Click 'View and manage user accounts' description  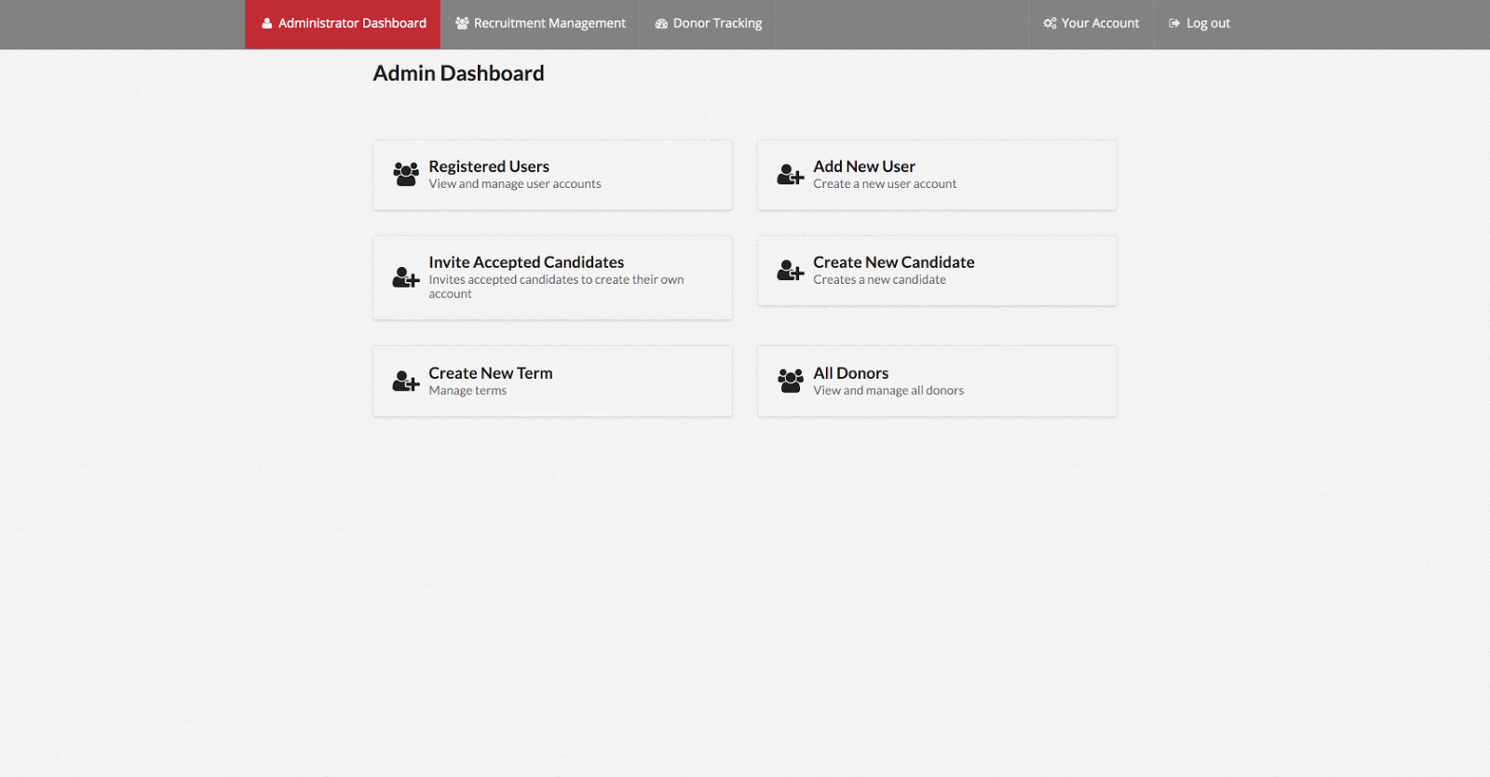[x=515, y=184]
